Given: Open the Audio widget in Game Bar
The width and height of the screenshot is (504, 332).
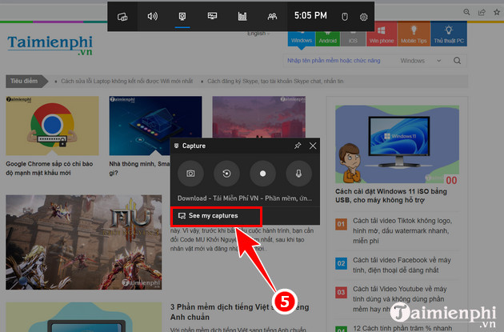Looking at the screenshot, I should point(152,16).
